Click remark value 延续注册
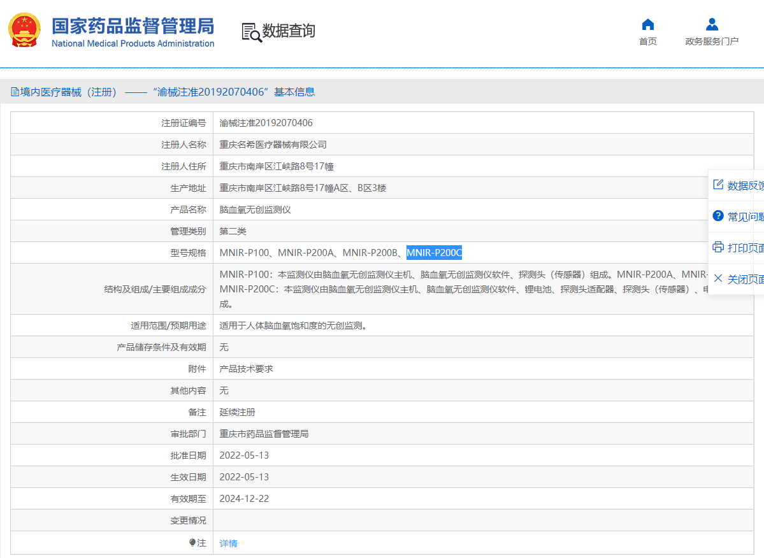 [x=237, y=412]
